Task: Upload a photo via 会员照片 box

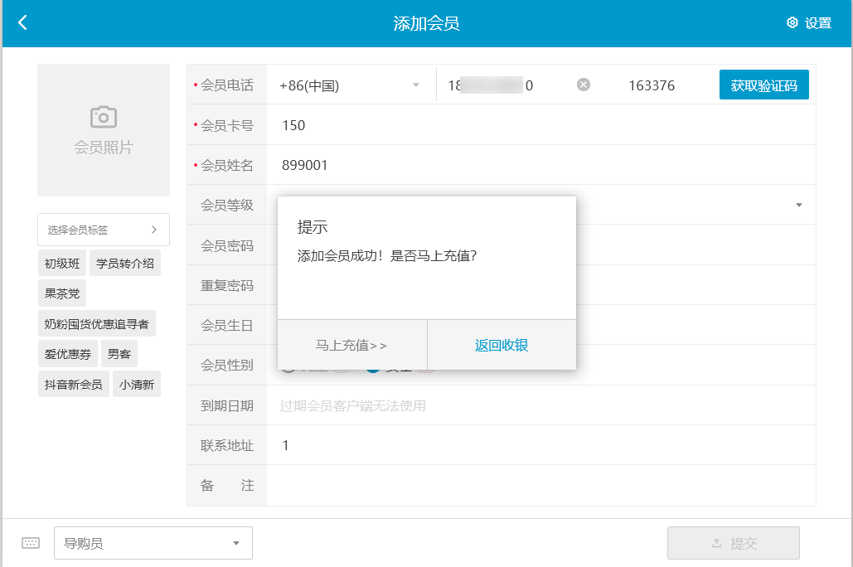Action: [104, 130]
